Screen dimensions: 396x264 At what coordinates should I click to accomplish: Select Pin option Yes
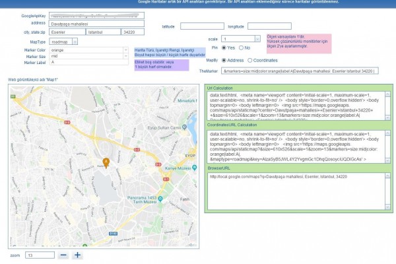coord(223,48)
